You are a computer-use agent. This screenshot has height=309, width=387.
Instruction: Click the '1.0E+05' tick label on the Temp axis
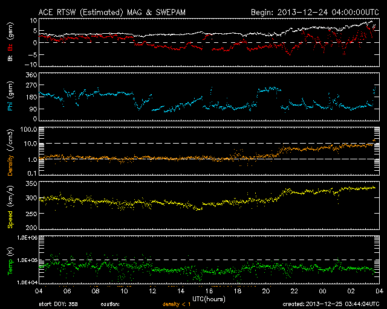click(27, 260)
